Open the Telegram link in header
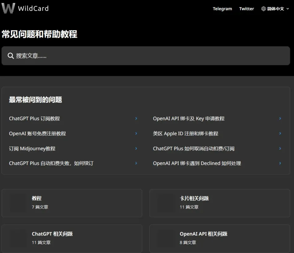The width and height of the screenshot is (294, 253). [x=222, y=9]
